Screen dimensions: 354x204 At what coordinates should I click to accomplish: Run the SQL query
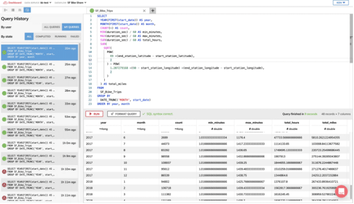(x=94, y=114)
